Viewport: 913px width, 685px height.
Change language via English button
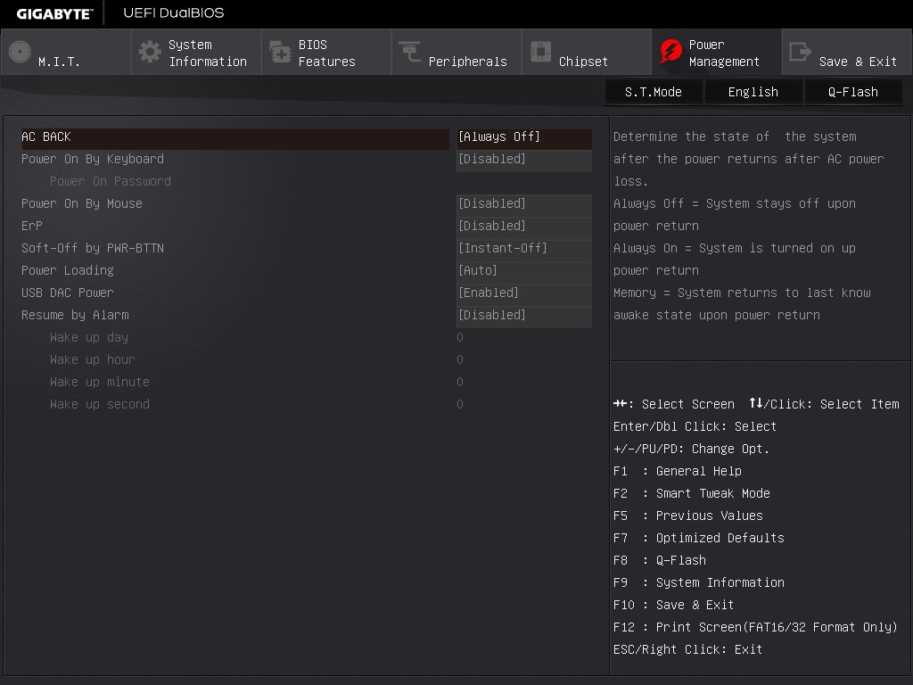tap(753, 92)
